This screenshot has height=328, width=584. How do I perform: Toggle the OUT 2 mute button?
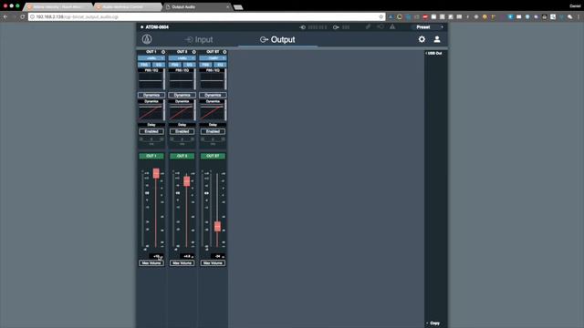(182, 156)
